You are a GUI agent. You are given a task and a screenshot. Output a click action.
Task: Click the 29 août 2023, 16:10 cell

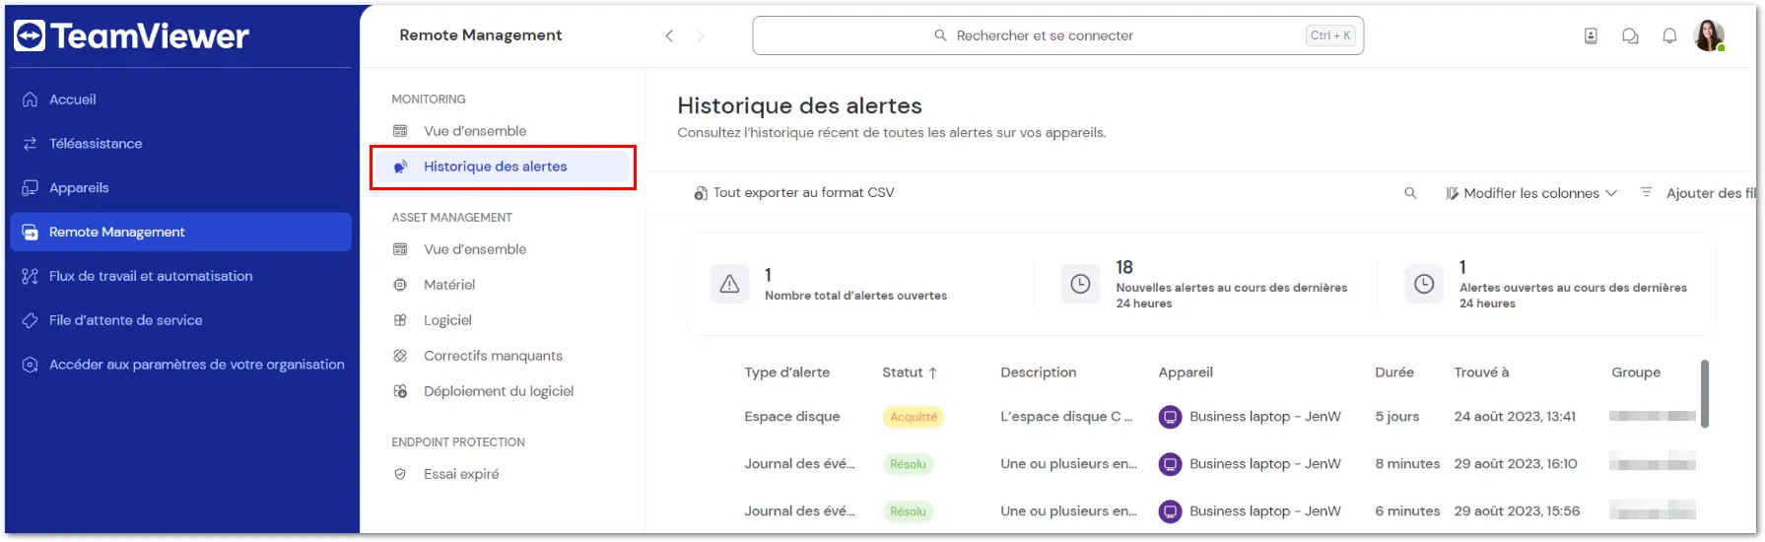(x=1516, y=464)
